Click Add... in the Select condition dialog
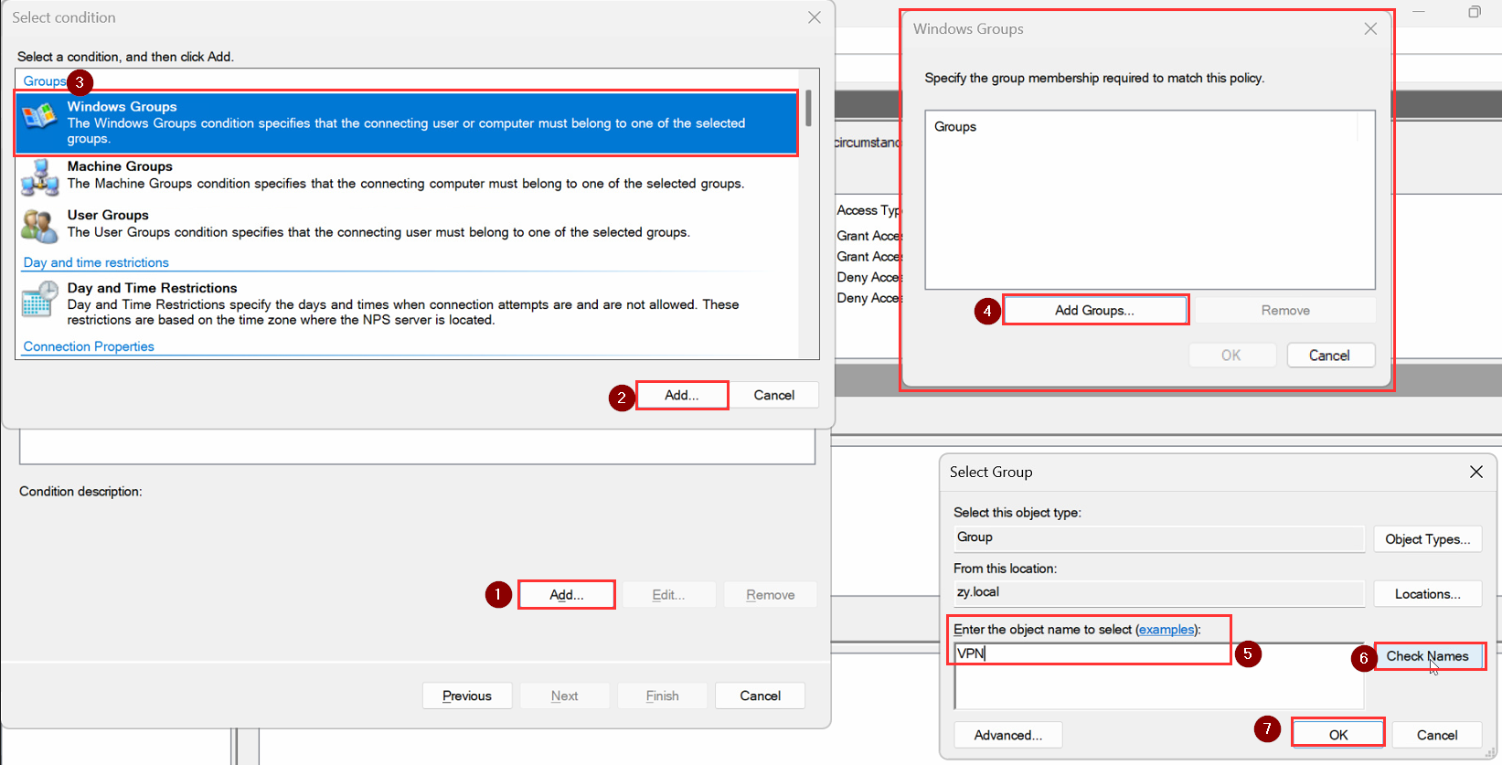The image size is (1502, 765). pos(682,395)
